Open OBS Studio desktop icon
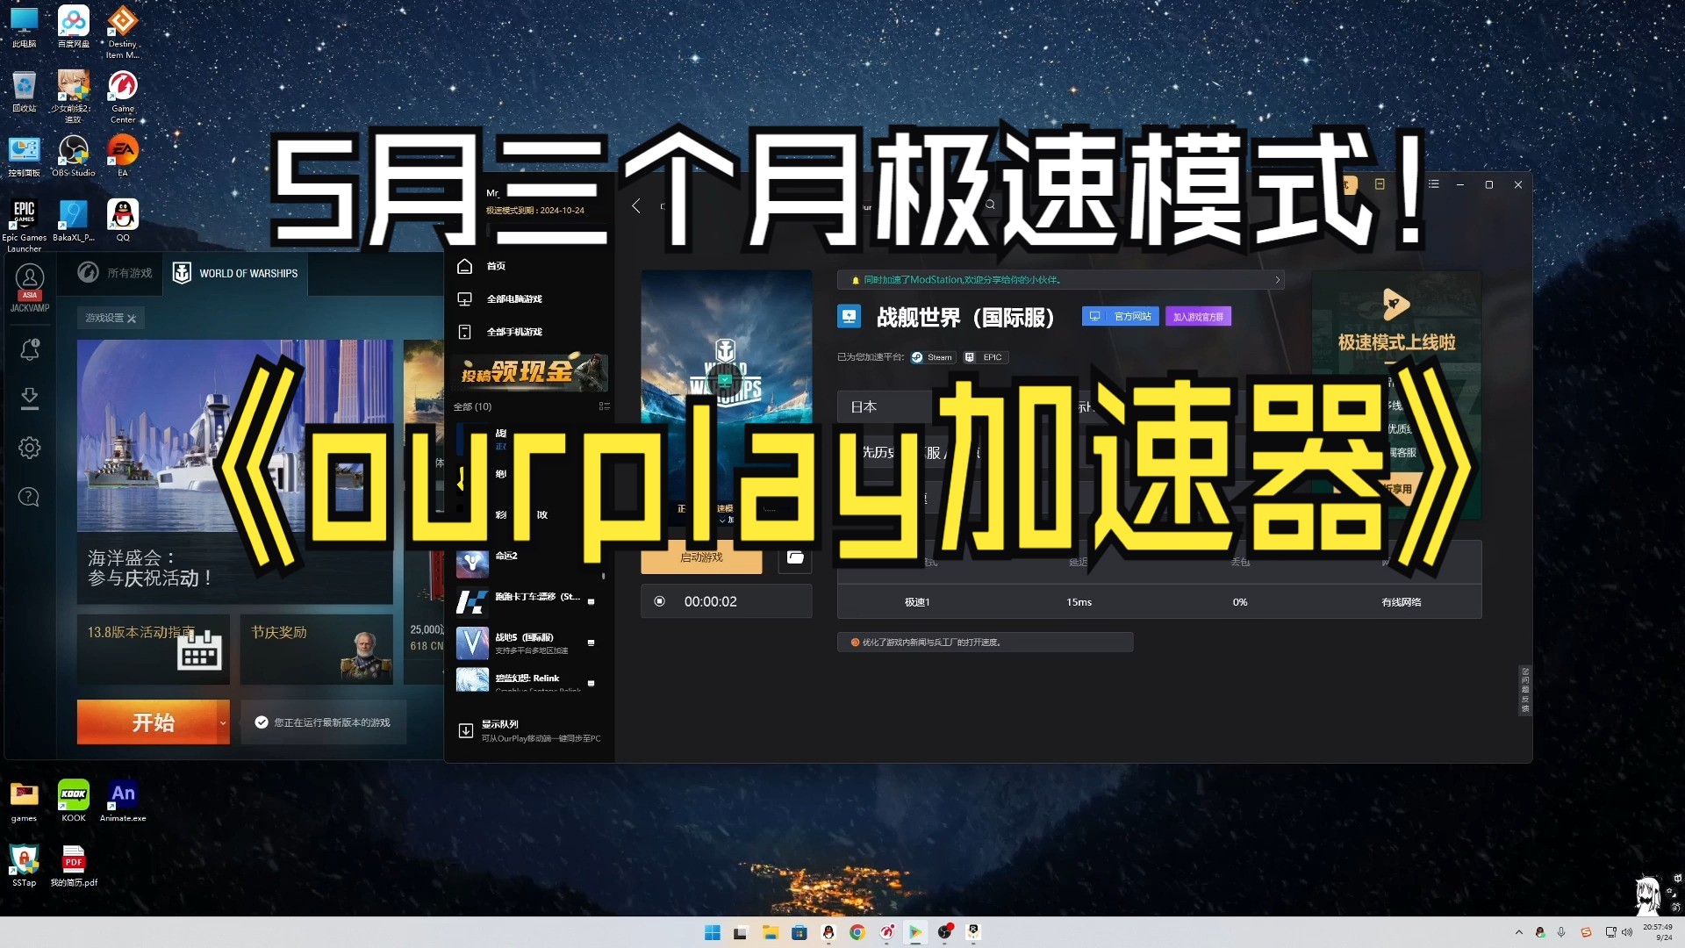 [x=73, y=155]
